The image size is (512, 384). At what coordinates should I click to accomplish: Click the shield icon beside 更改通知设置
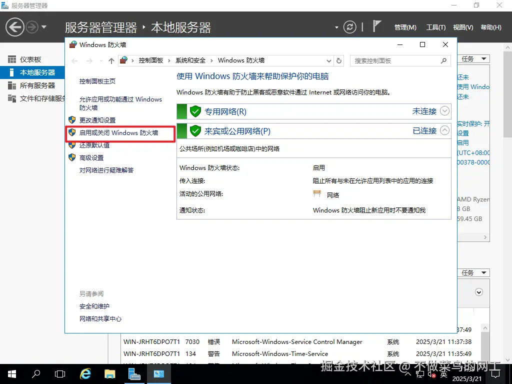click(72, 120)
